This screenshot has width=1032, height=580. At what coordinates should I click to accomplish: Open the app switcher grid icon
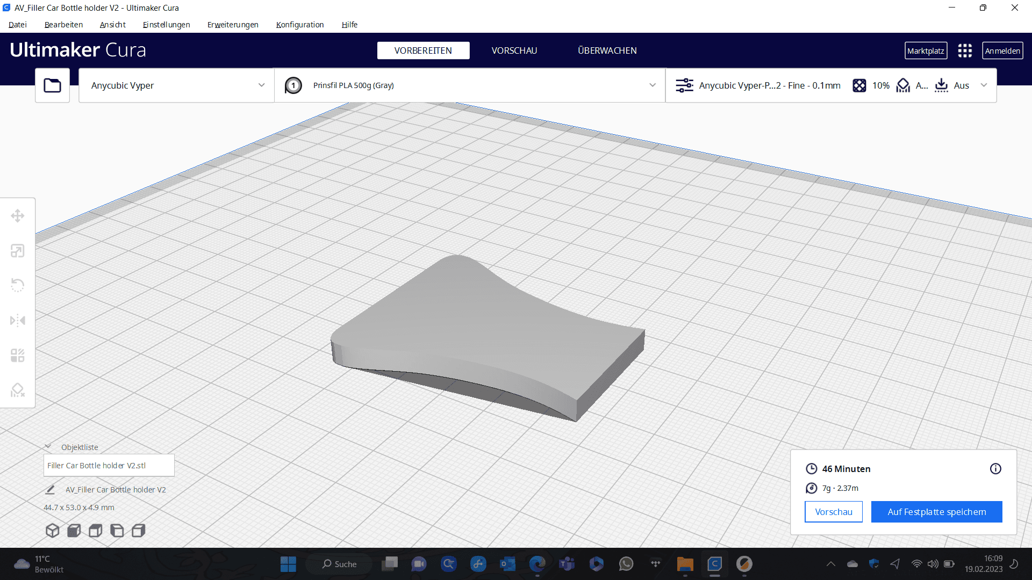click(x=965, y=50)
